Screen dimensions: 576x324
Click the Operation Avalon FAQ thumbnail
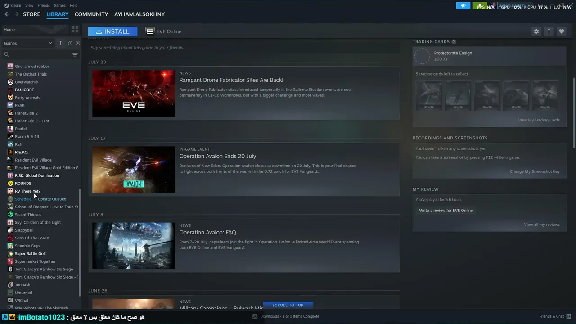point(134,246)
